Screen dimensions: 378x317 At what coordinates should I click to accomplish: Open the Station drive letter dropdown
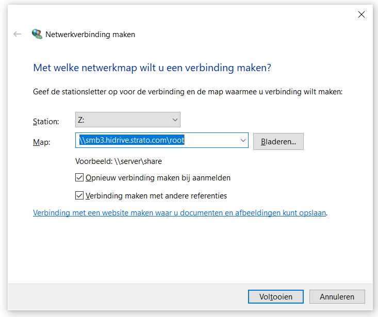point(127,121)
